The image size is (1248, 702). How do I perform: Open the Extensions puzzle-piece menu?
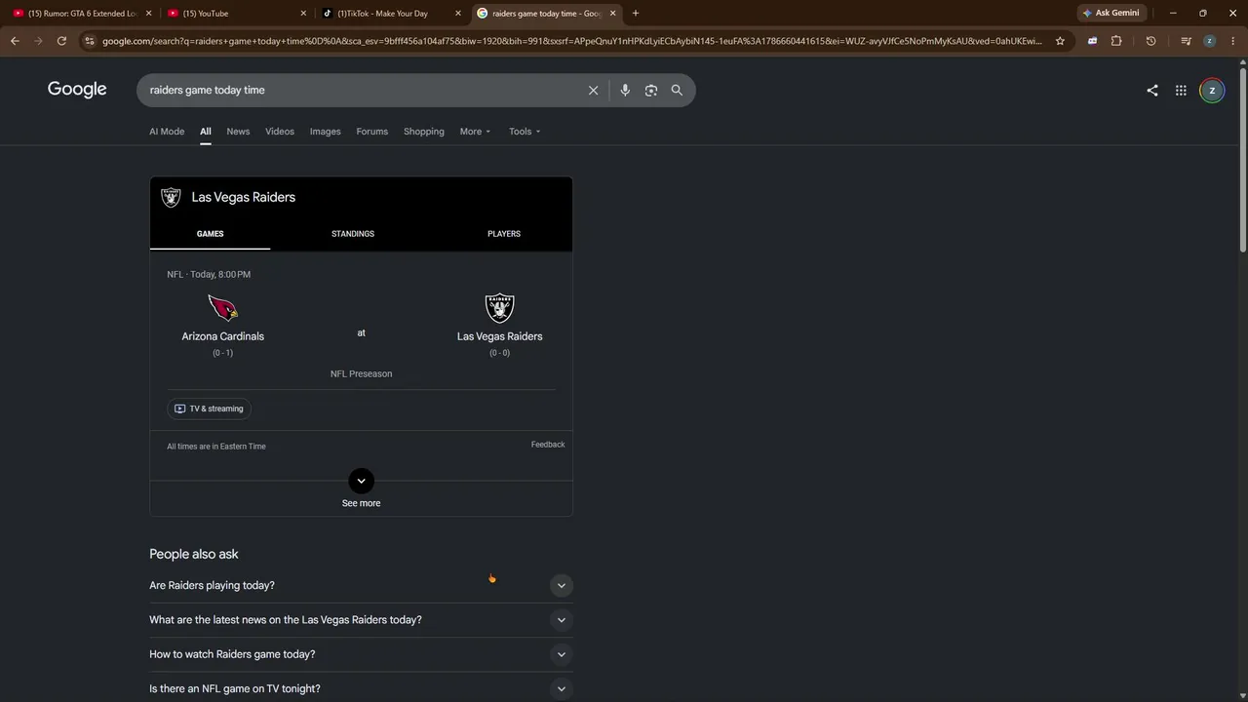pos(1116,41)
